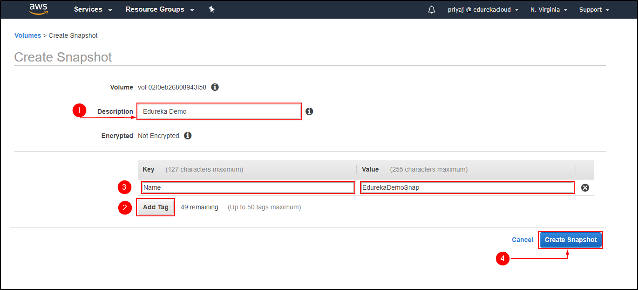Open the N. Virginia region selector
The width and height of the screenshot is (638, 290).
[x=549, y=9]
